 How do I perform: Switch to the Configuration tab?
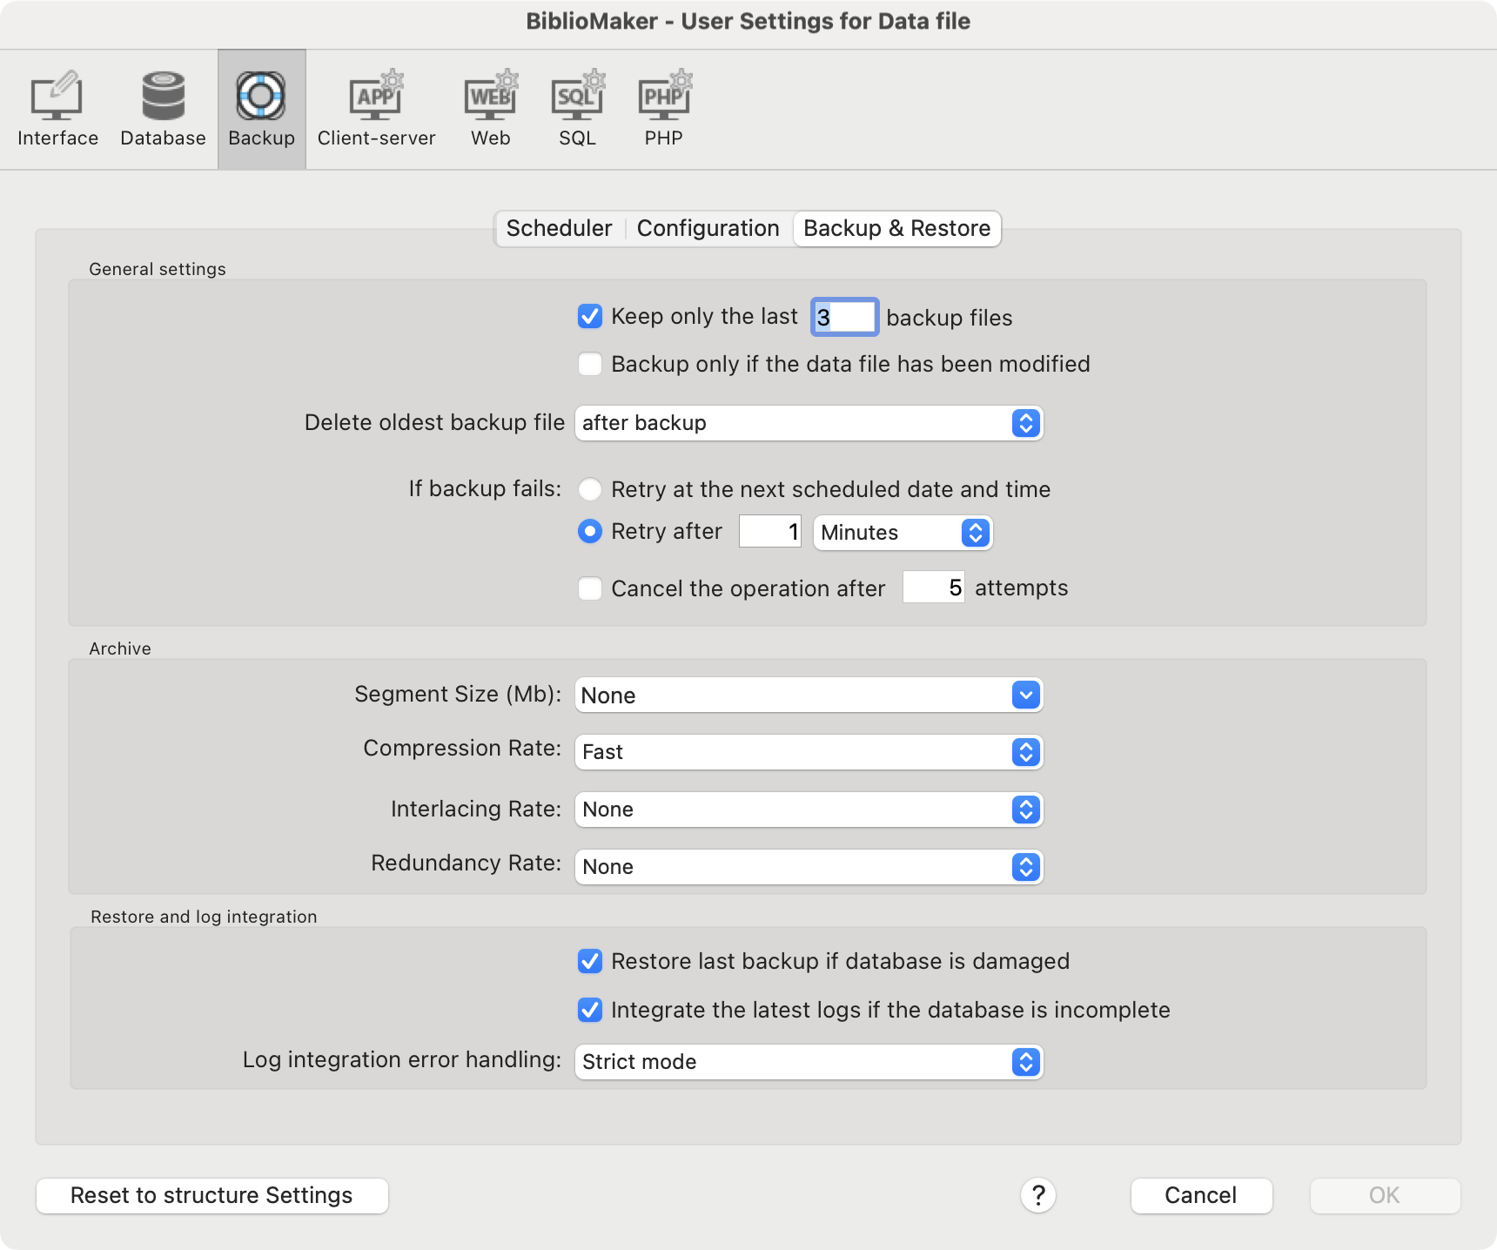point(708,228)
